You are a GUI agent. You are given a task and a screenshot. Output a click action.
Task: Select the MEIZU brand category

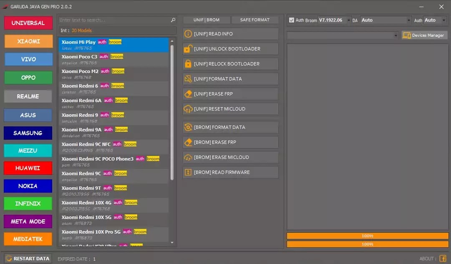click(28, 151)
